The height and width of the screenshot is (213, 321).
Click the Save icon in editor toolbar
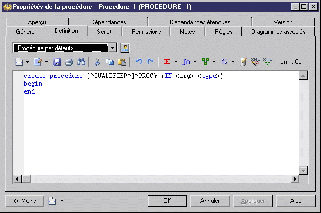pyautogui.click(x=57, y=62)
